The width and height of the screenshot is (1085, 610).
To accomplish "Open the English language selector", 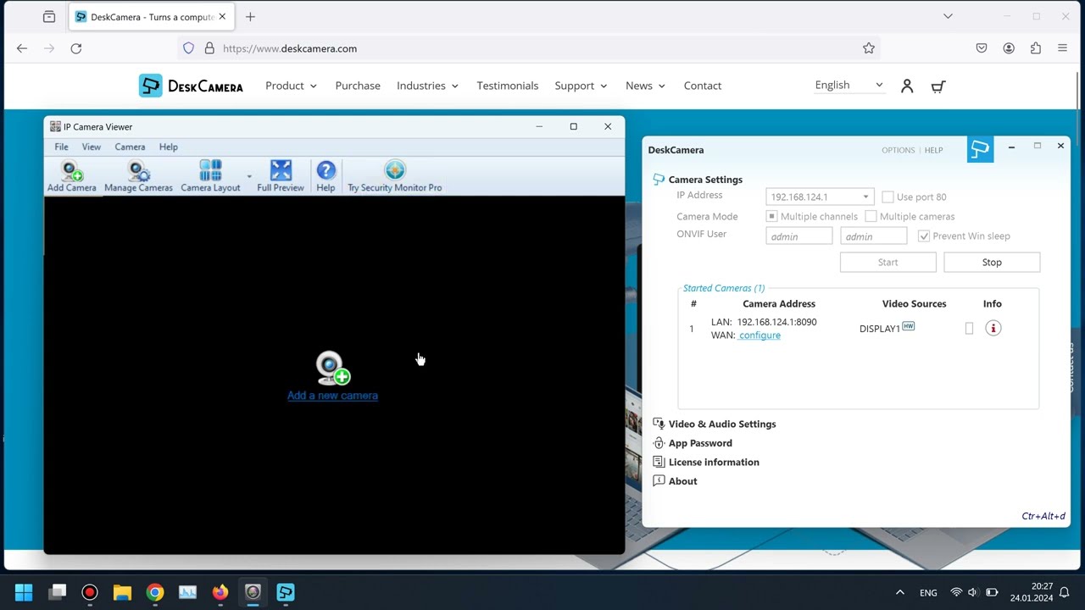I will tap(849, 85).
